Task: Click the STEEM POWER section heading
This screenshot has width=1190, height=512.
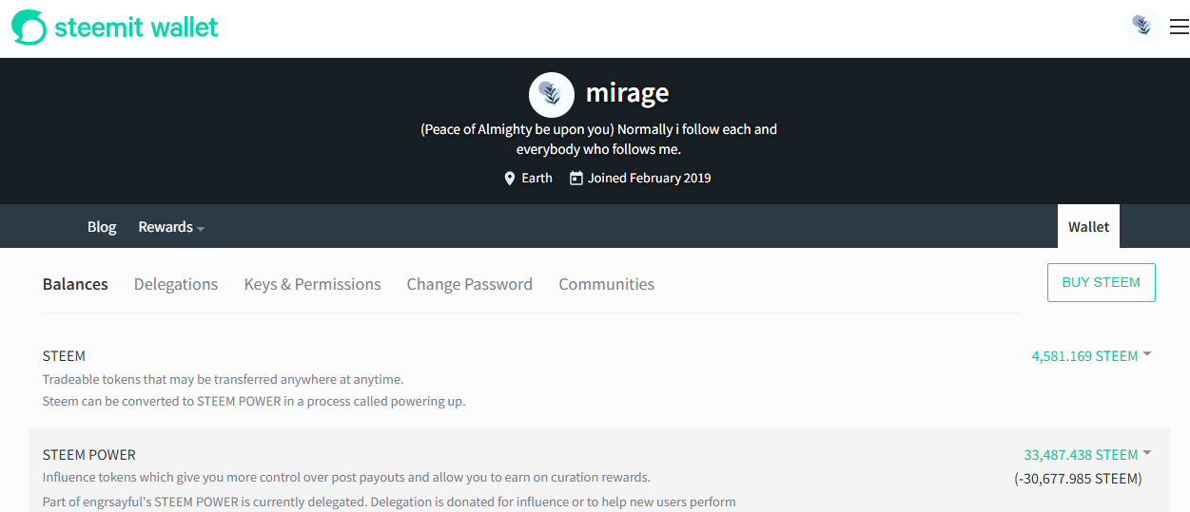Action: coord(89,455)
